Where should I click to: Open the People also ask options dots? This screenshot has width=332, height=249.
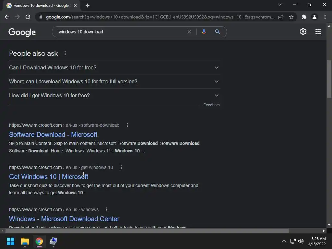(x=65, y=53)
